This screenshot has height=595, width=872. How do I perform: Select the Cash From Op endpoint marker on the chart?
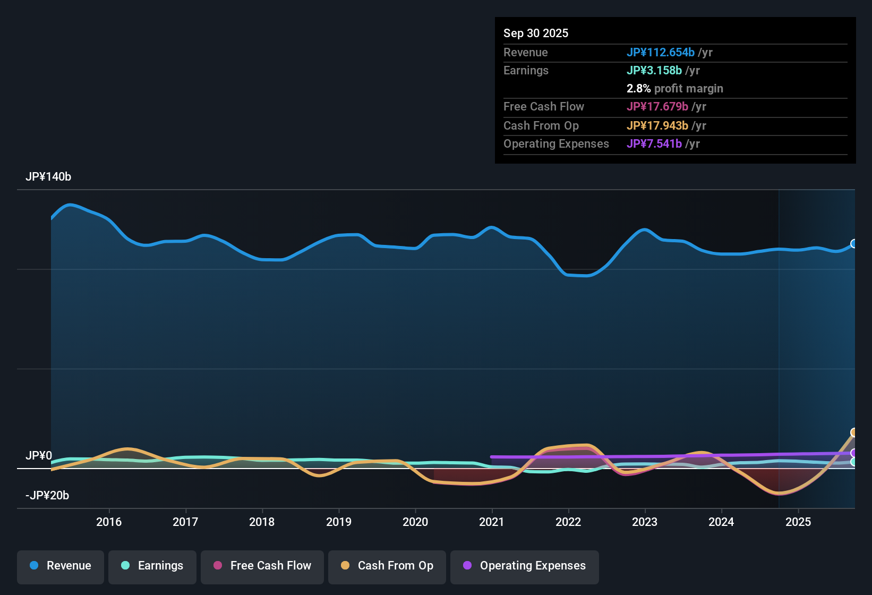(x=854, y=431)
